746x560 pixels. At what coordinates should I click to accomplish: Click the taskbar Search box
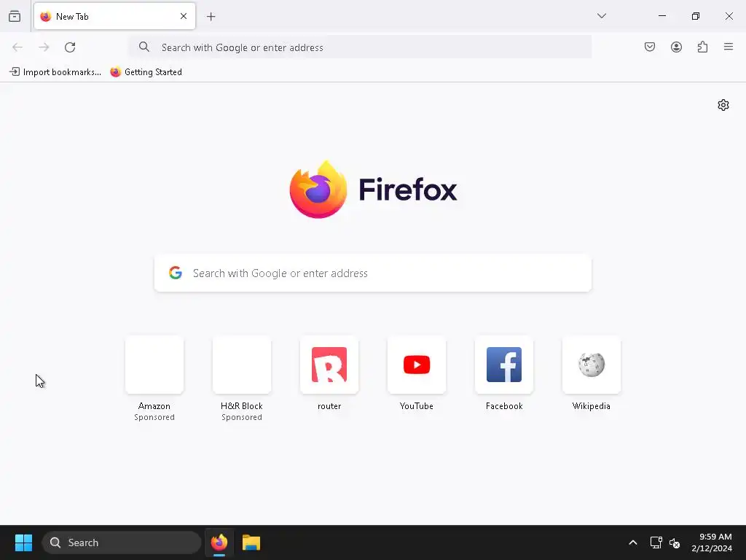tap(122, 542)
